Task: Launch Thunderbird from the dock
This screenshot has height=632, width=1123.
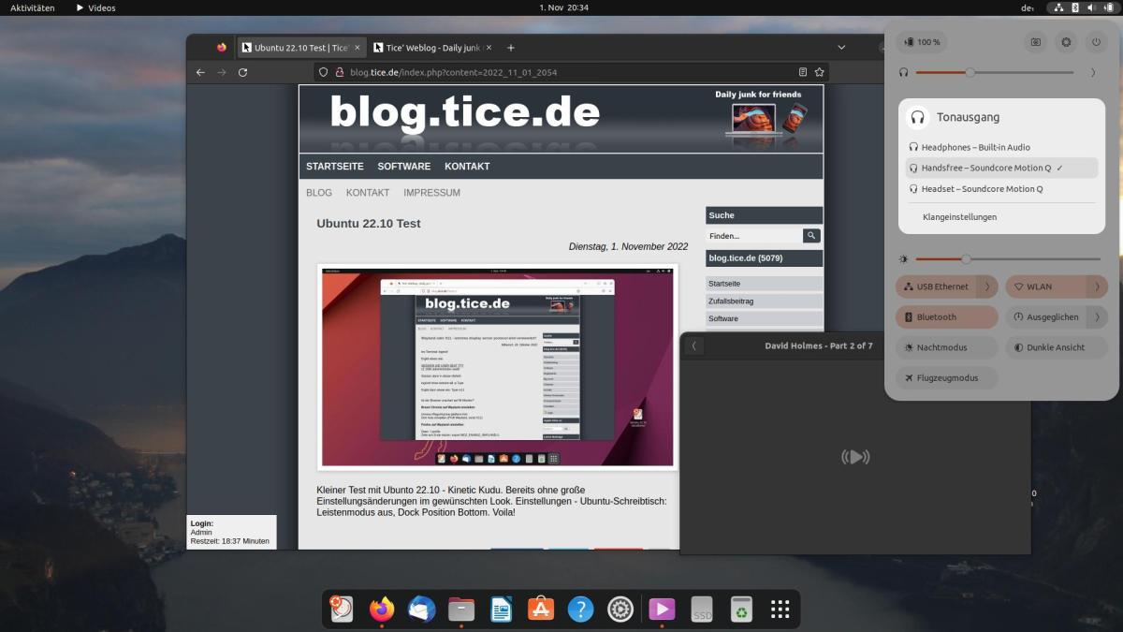Action: tap(421, 610)
